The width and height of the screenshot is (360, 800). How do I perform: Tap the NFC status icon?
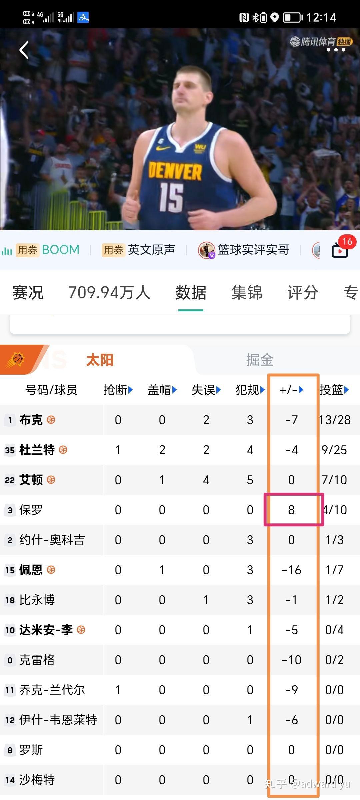(244, 17)
